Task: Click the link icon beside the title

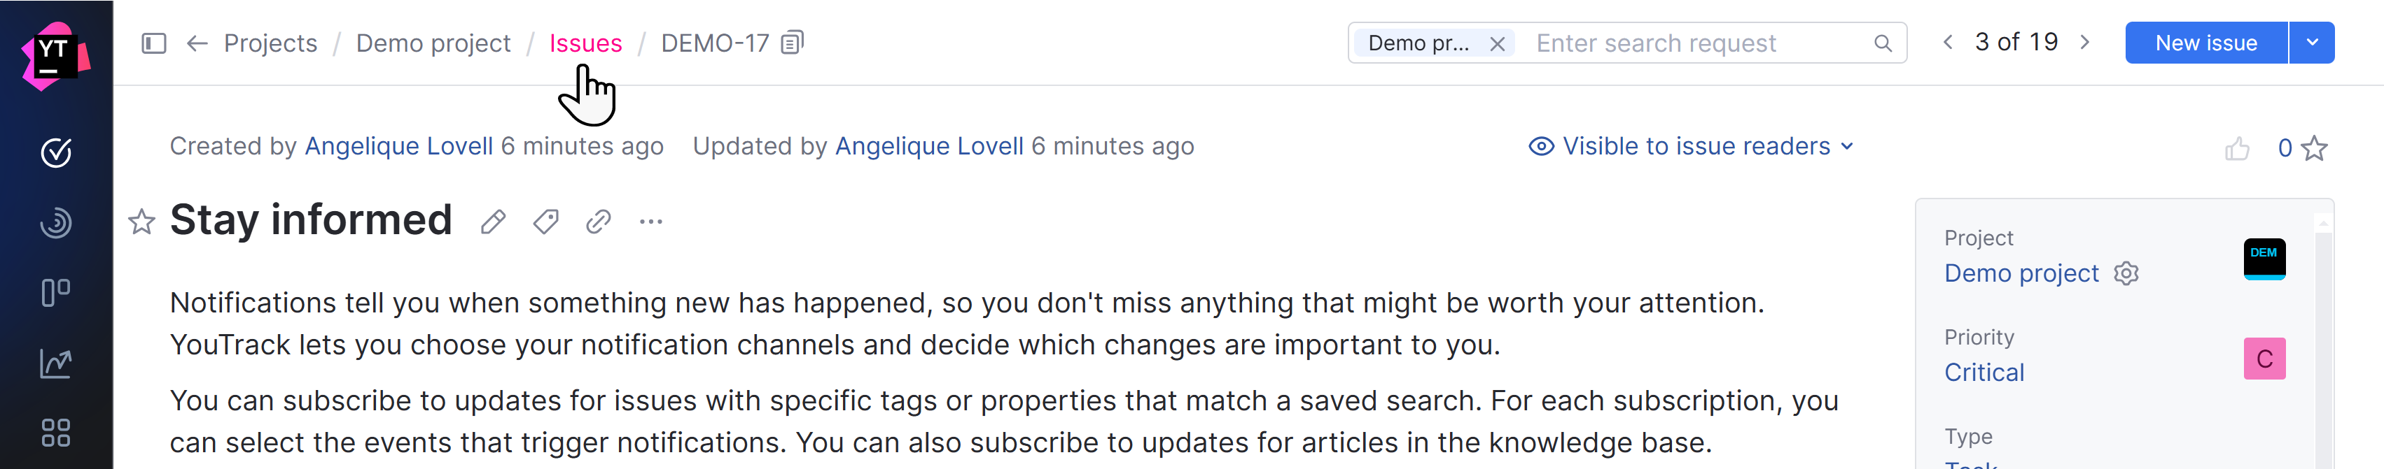Action: point(599,222)
